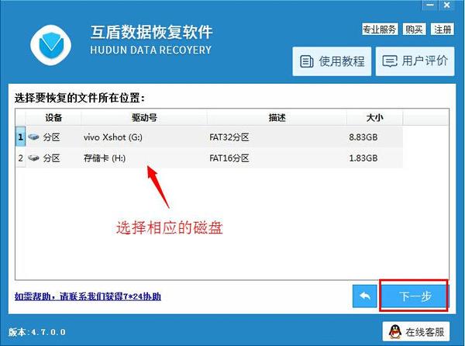The image size is (465, 346).
Task: Open the 用户评价 user reviews button
Action: coord(415,61)
